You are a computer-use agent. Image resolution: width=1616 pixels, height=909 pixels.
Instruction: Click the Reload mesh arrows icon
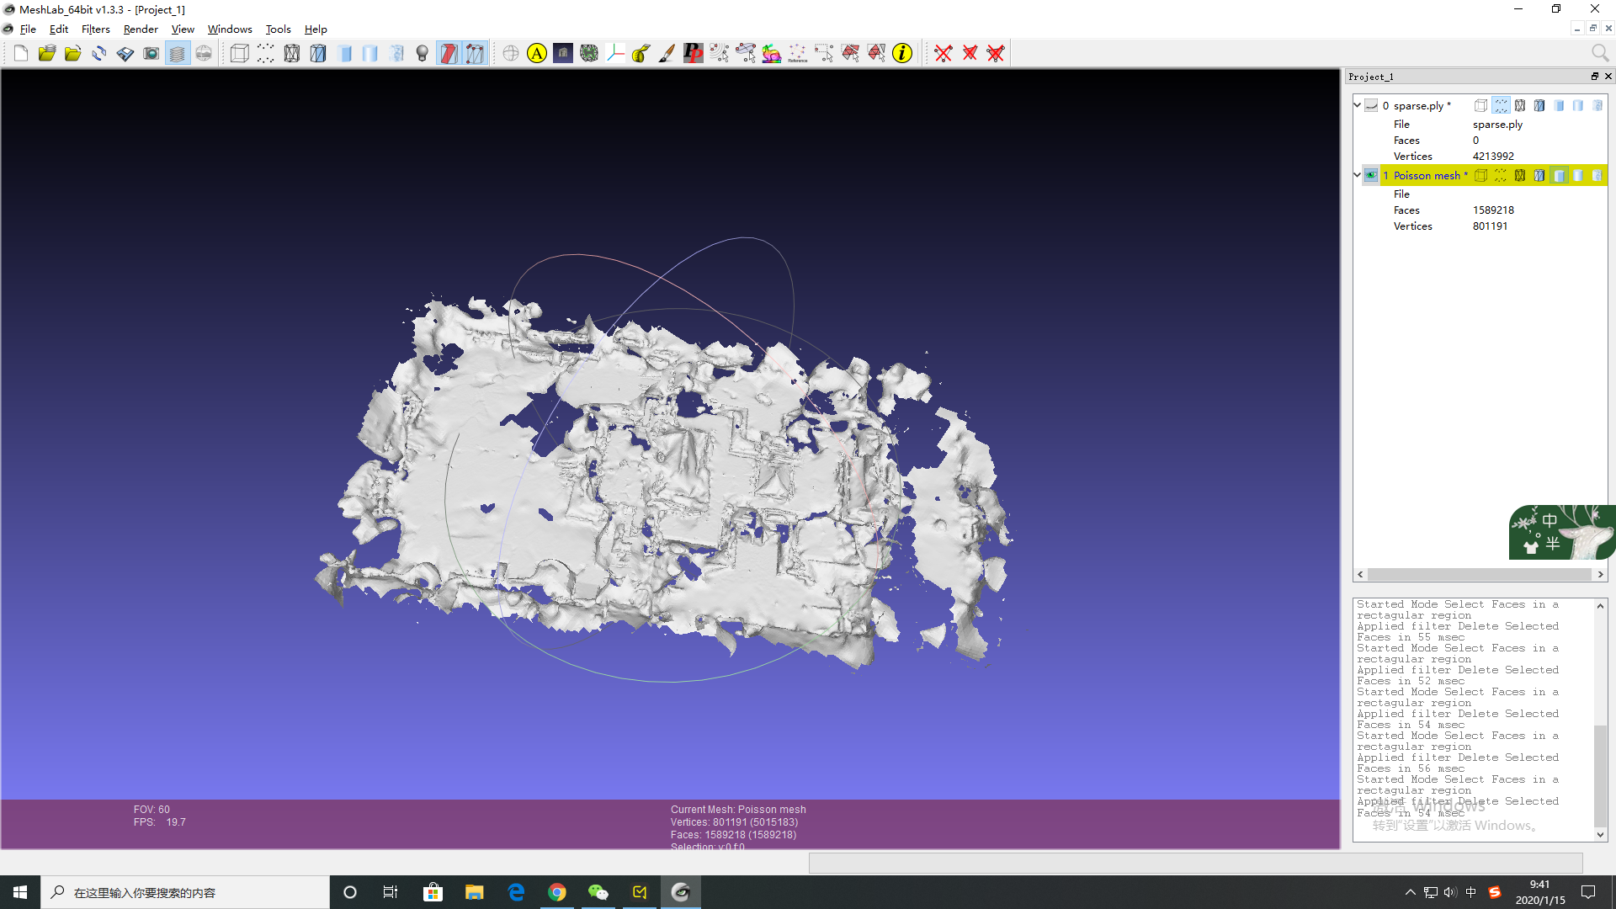pos(99,54)
